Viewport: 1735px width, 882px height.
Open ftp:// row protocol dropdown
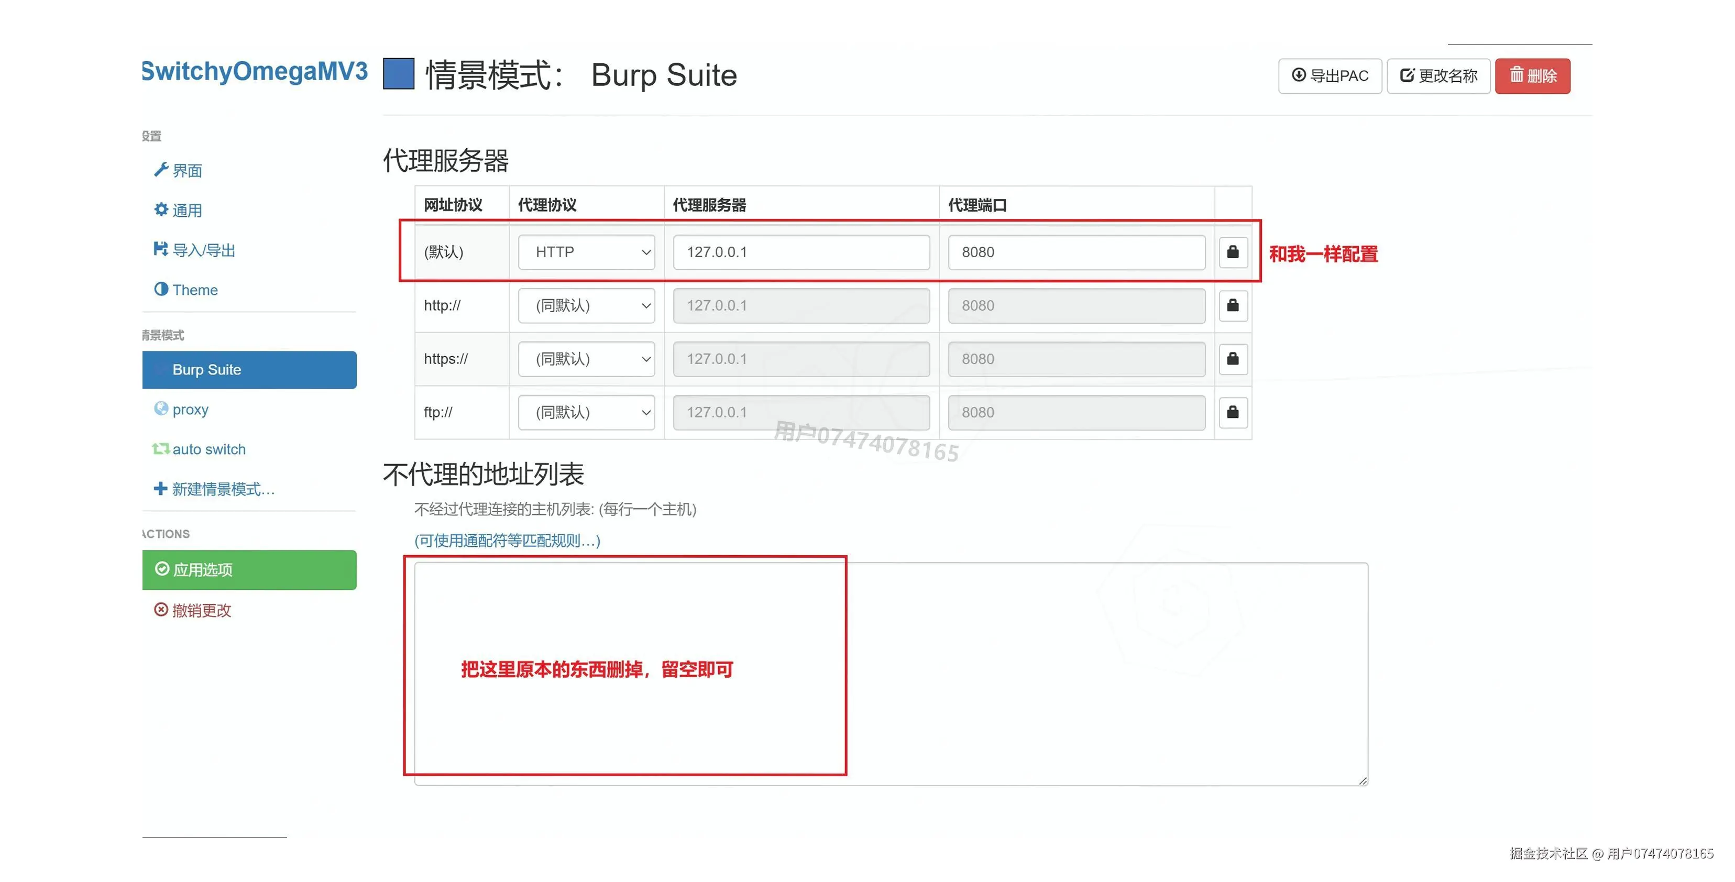[x=586, y=412]
